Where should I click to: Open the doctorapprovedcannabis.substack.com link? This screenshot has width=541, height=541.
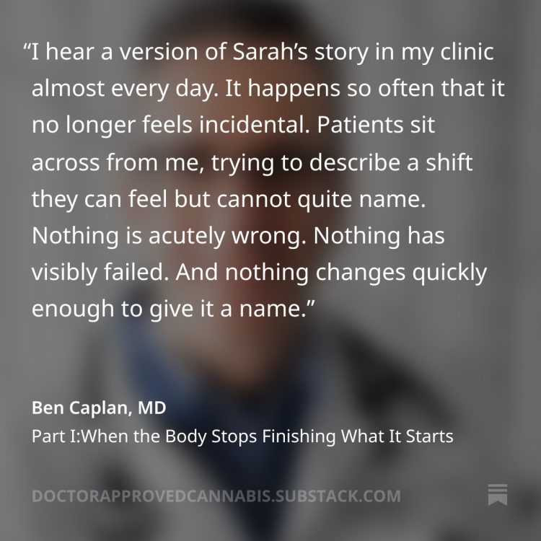coord(216,496)
